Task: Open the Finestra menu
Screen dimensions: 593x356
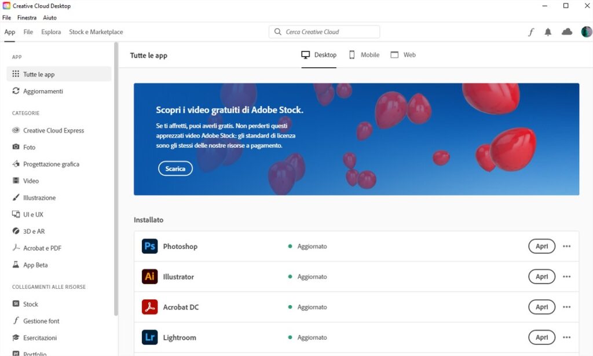Action: [x=27, y=17]
